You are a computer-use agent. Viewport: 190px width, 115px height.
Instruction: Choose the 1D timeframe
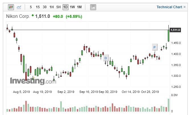click(65, 7)
